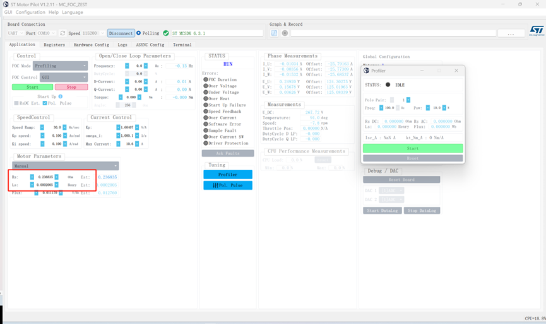Click the ST logo at top right

(x=537, y=30)
